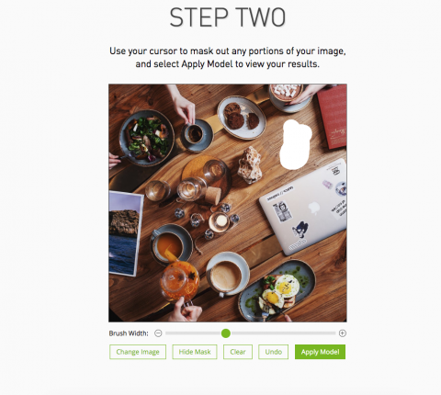The image size is (441, 395).
Task: Decrease brush width with minus icon
Action: click(158, 333)
